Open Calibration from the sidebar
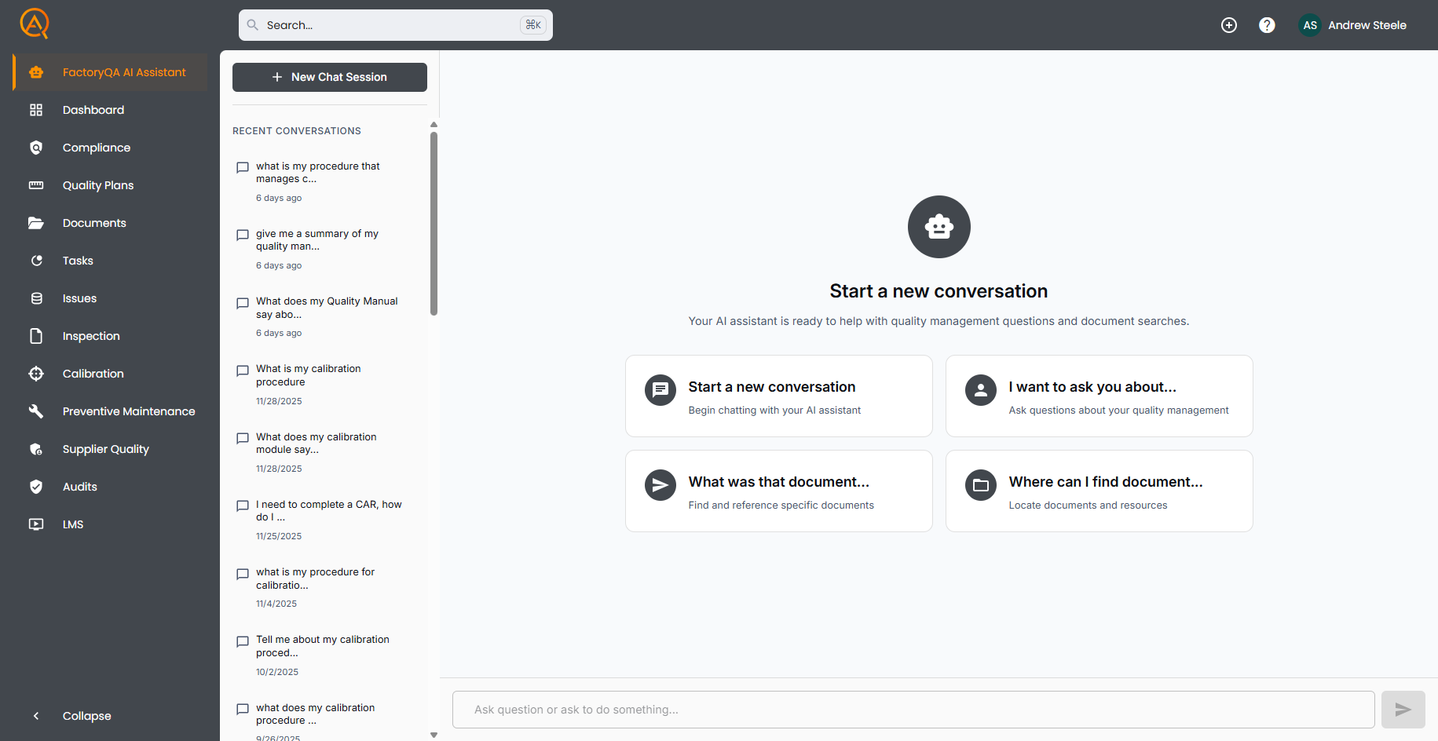Screen dimensions: 1438x741 pyautogui.click(x=93, y=374)
